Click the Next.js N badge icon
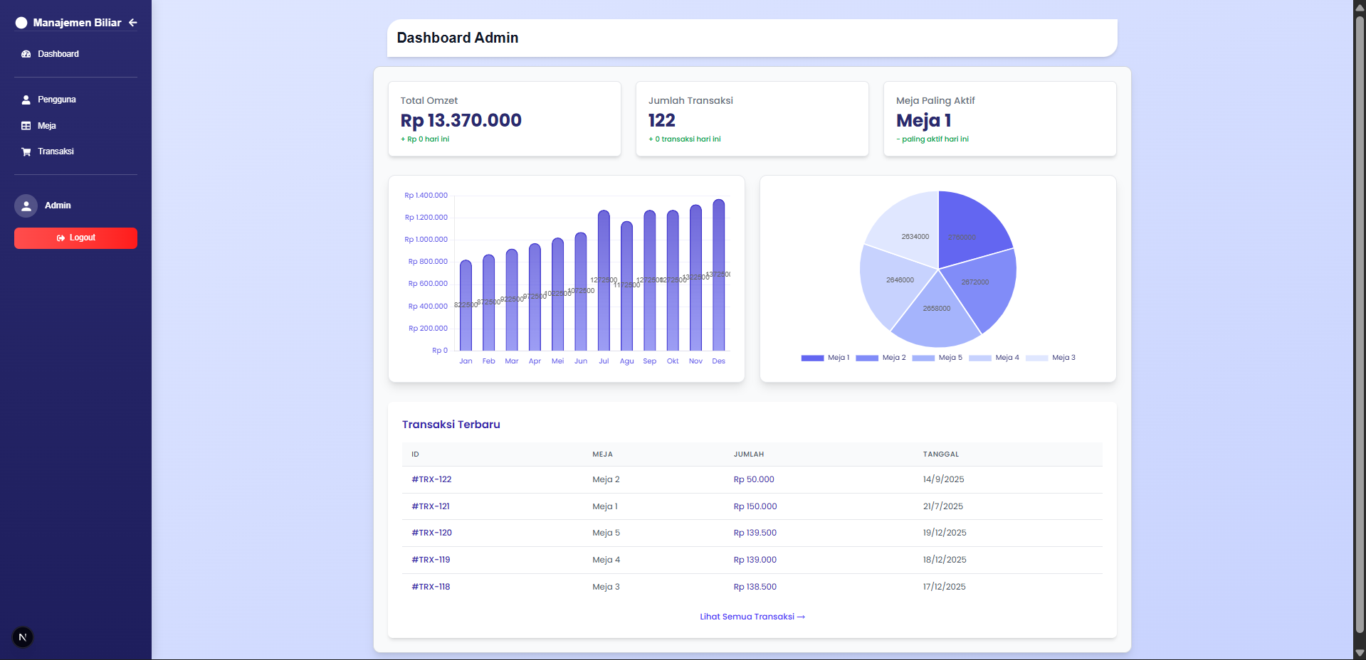Image resolution: width=1366 pixels, height=660 pixels. coord(23,637)
